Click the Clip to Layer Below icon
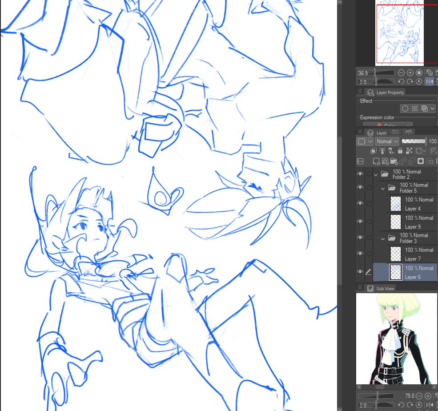This screenshot has width=438, height=411. tap(374, 150)
